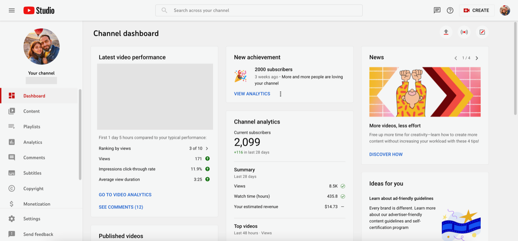Click the Send feedback icon
This screenshot has width=518, height=241.
tap(12, 234)
